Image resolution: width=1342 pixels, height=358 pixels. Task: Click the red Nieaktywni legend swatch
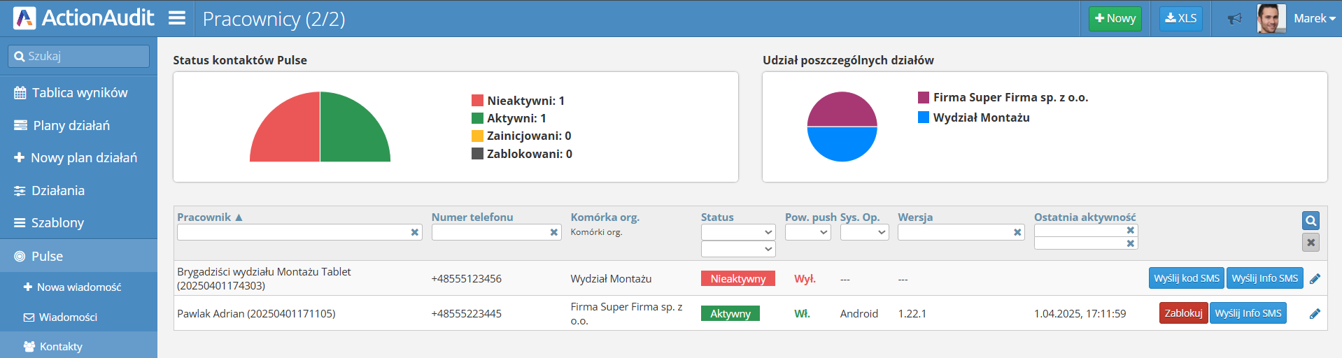click(478, 101)
